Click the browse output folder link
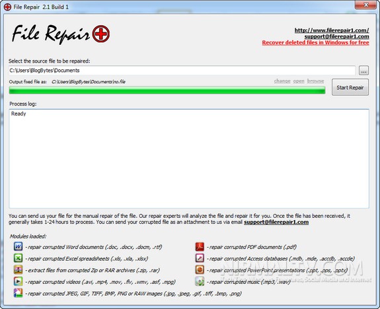The width and height of the screenshot is (380, 309). [x=315, y=81]
